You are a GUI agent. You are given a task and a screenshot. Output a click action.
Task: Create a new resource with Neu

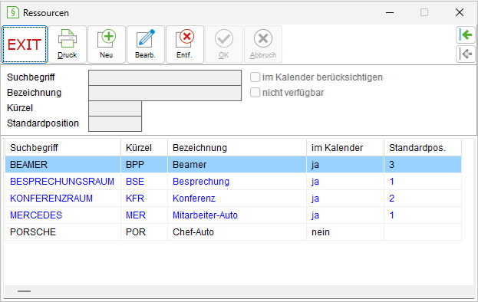[x=107, y=44]
